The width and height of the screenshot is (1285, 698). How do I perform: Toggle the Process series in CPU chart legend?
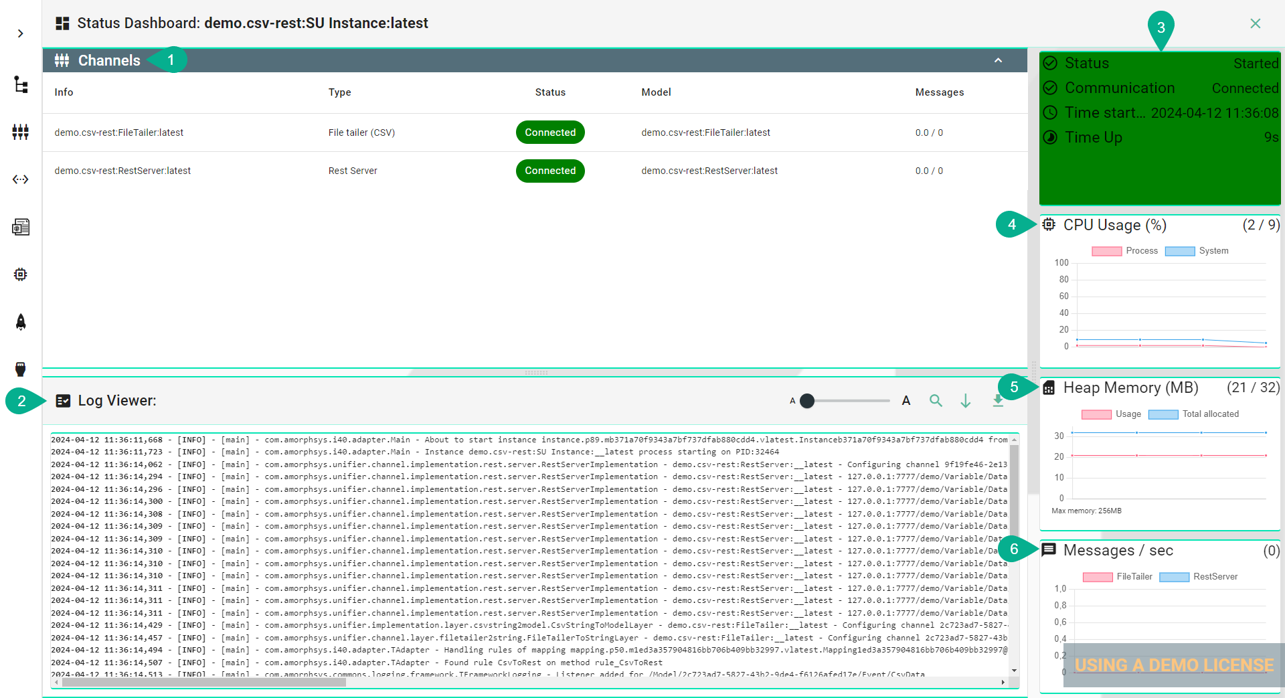pyautogui.click(x=1124, y=251)
